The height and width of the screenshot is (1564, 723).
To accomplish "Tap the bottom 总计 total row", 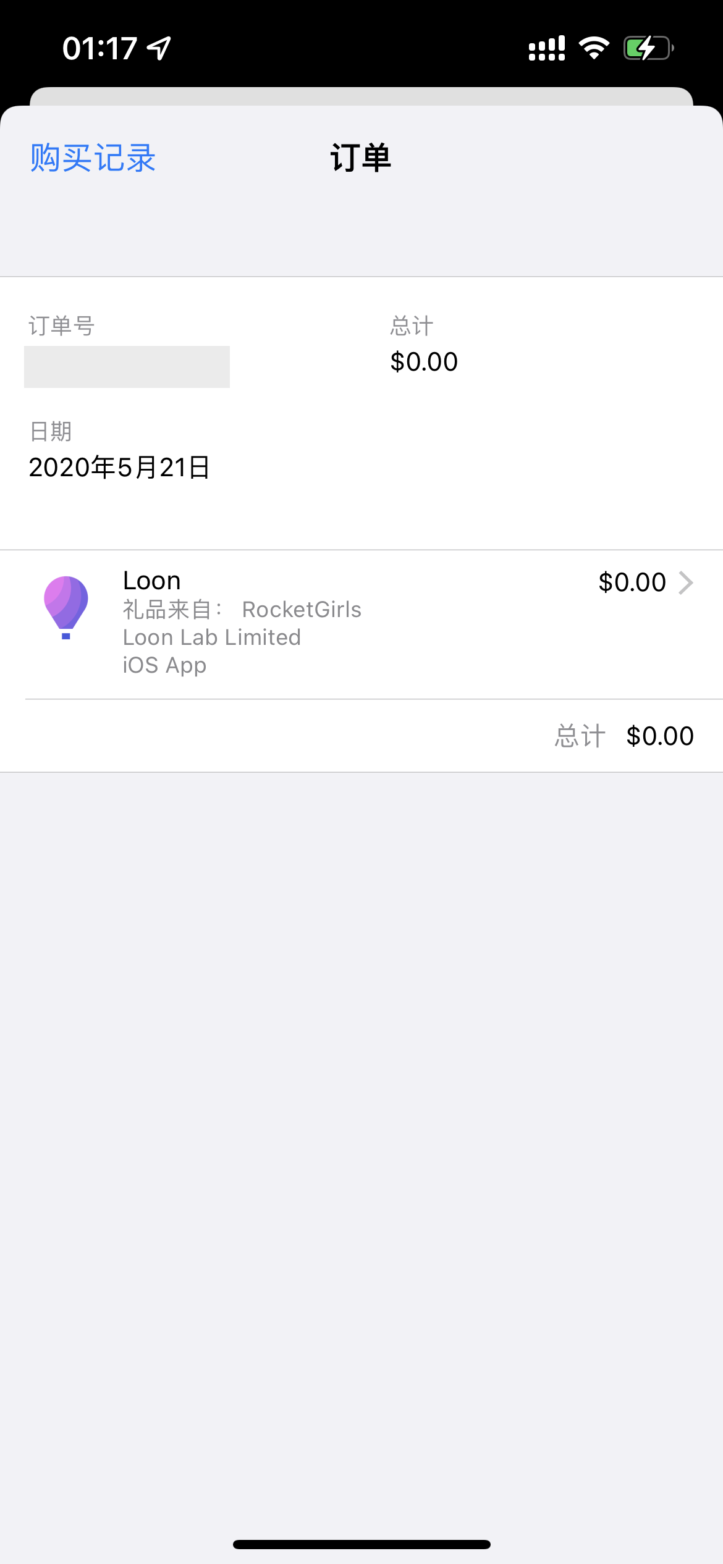I will 624,736.
